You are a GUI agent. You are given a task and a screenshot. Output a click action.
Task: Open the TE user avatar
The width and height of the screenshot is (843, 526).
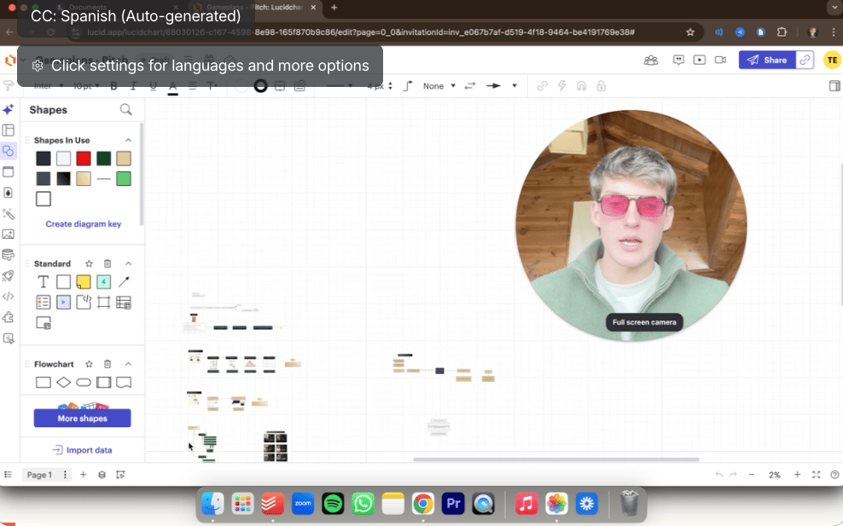pyautogui.click(x=832, y=61)
